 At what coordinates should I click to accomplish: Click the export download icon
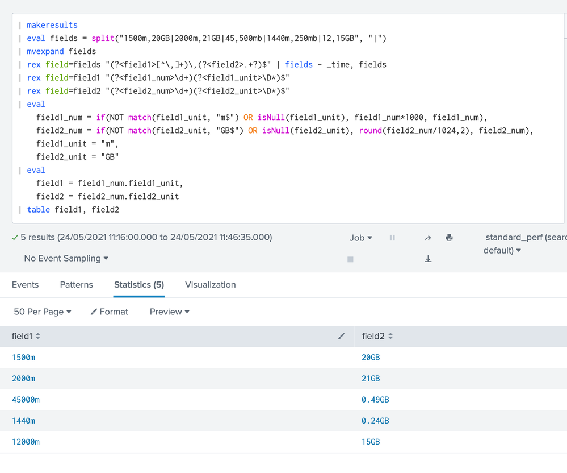pyautogui.click(x=428, y=259)
